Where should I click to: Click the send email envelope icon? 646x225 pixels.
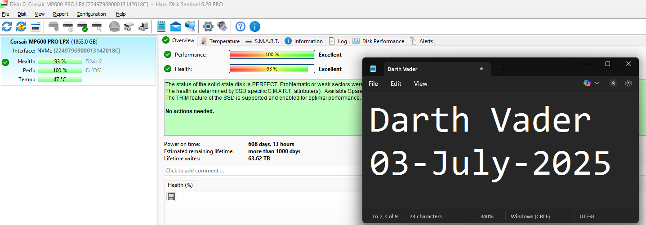176,26
